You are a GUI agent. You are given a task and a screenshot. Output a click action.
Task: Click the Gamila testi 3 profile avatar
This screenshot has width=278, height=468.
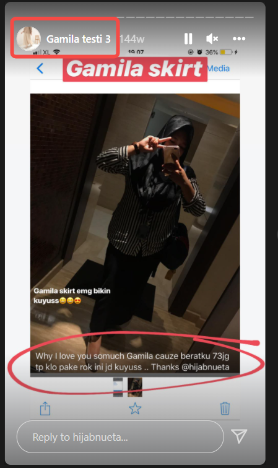point(28,38)
